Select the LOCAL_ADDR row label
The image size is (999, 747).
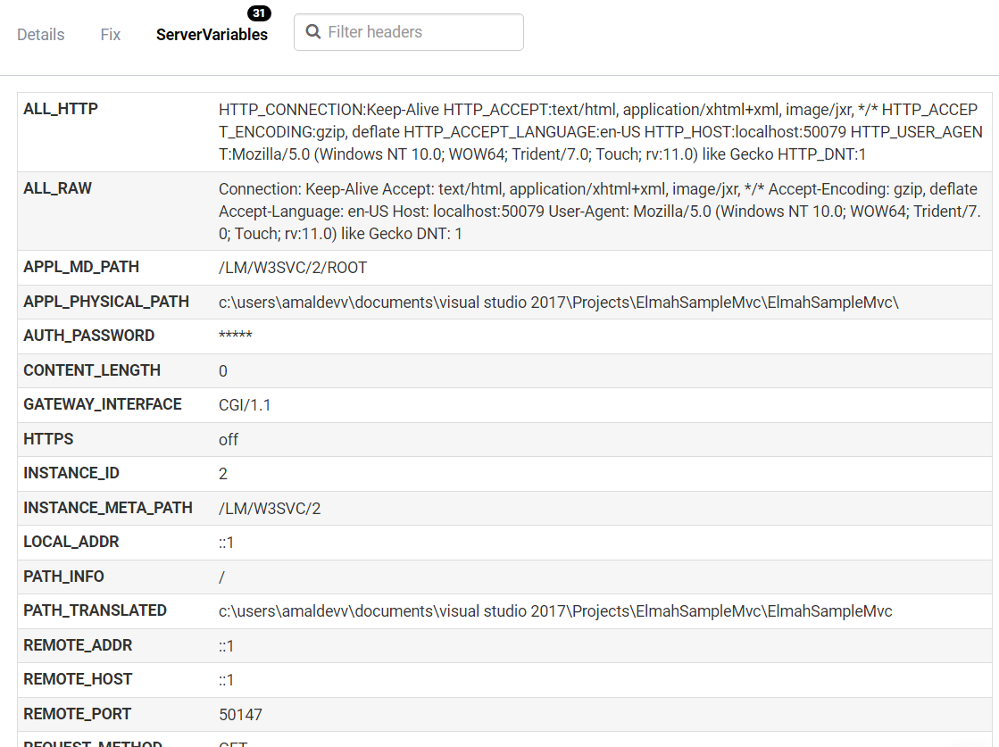click(x=71, y=542)
